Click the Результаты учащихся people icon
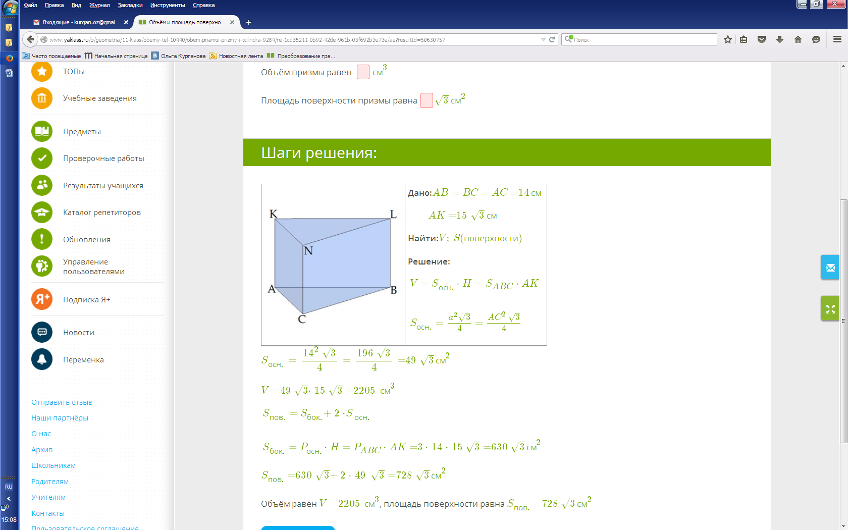 [42, 185]
